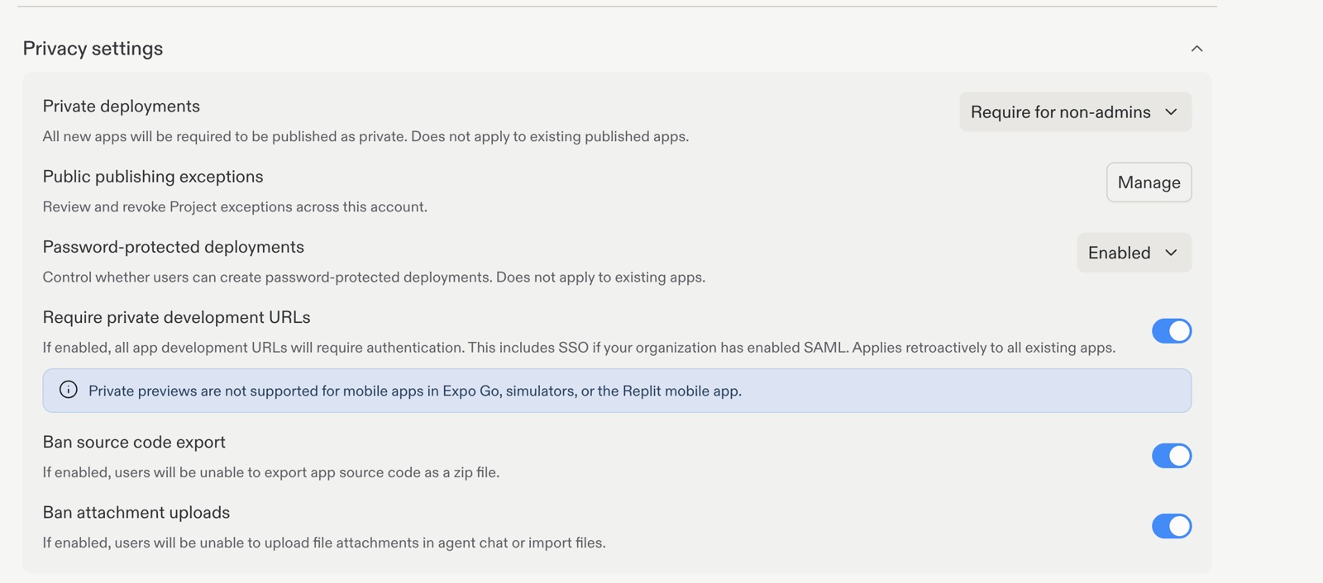Click 'unable to upload file attachments' description

coord(324,543)
